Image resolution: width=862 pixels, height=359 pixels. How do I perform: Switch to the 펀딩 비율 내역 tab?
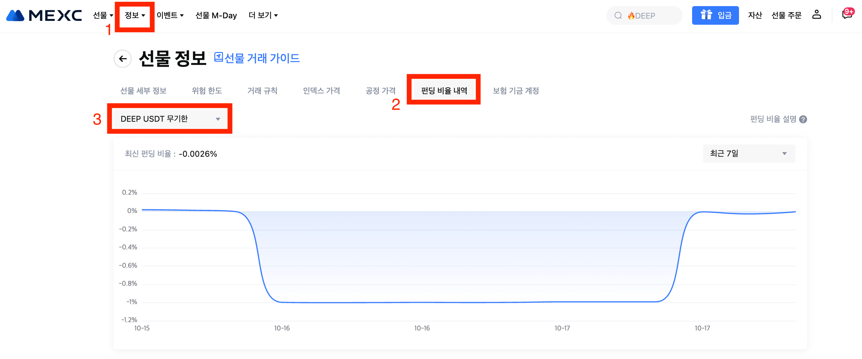tap(444, 91)
